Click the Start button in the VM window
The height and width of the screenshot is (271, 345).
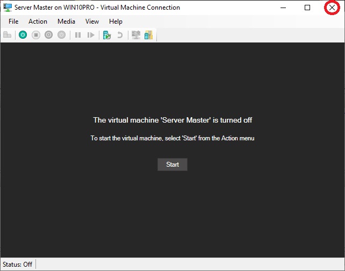point(172,165)
